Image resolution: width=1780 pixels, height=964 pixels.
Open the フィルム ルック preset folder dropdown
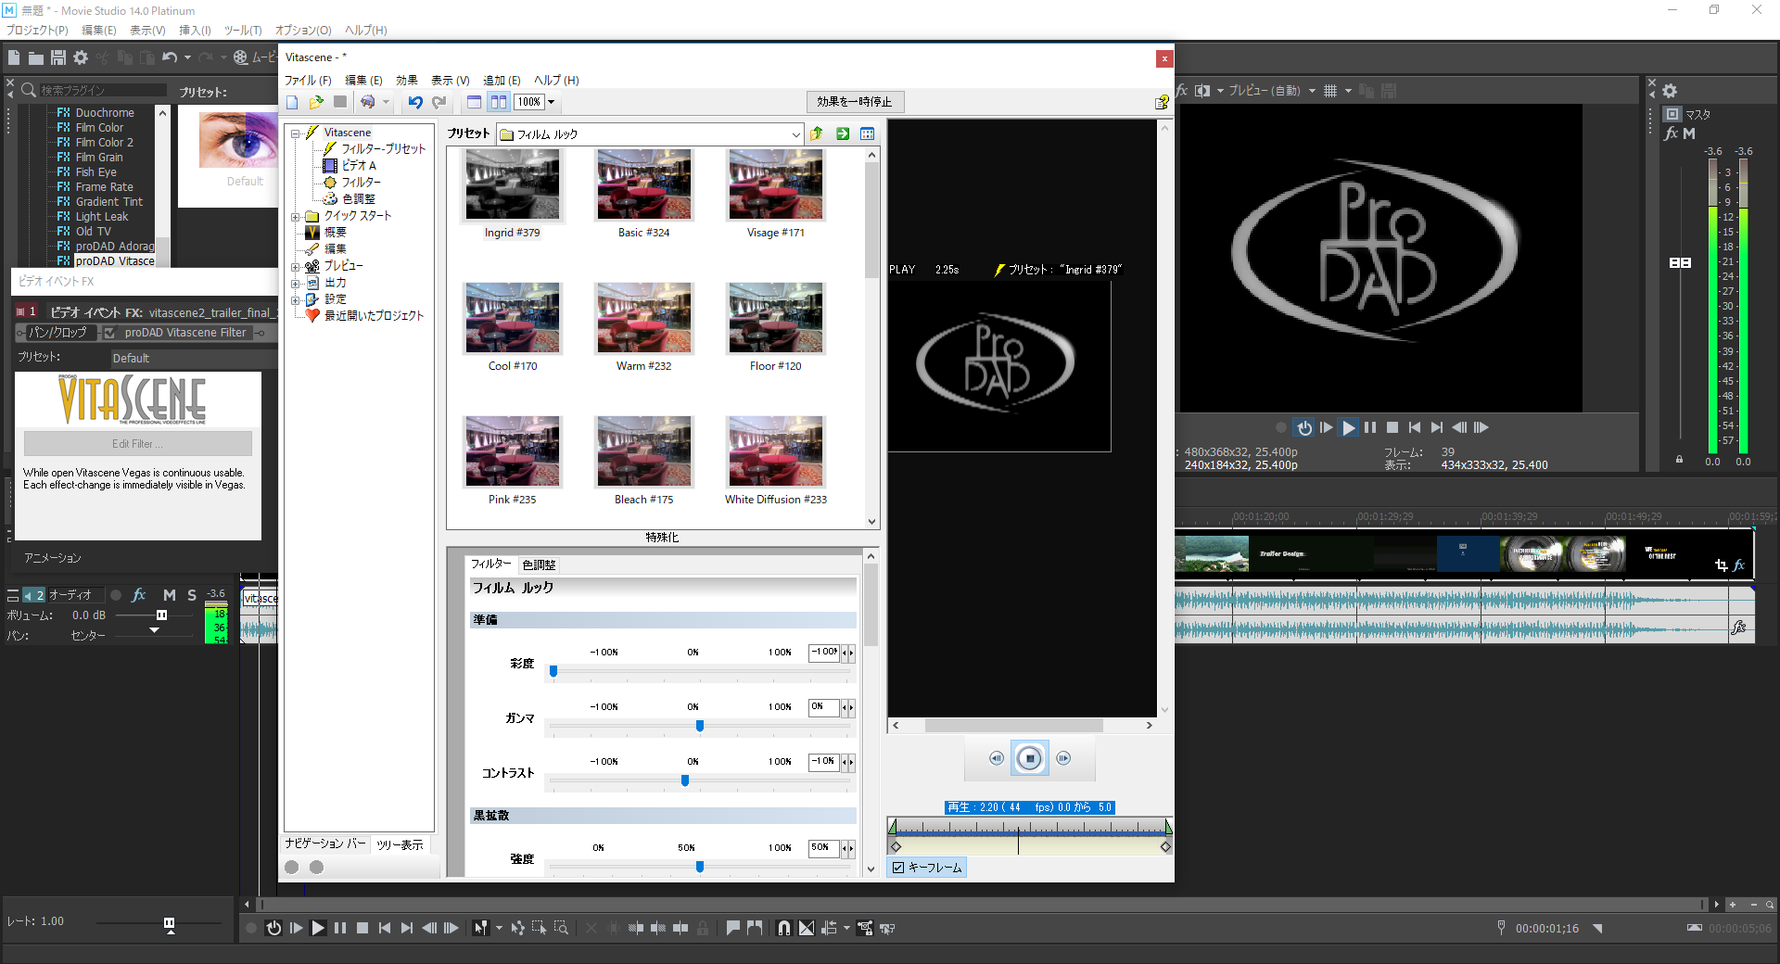[x=795, y=134]
